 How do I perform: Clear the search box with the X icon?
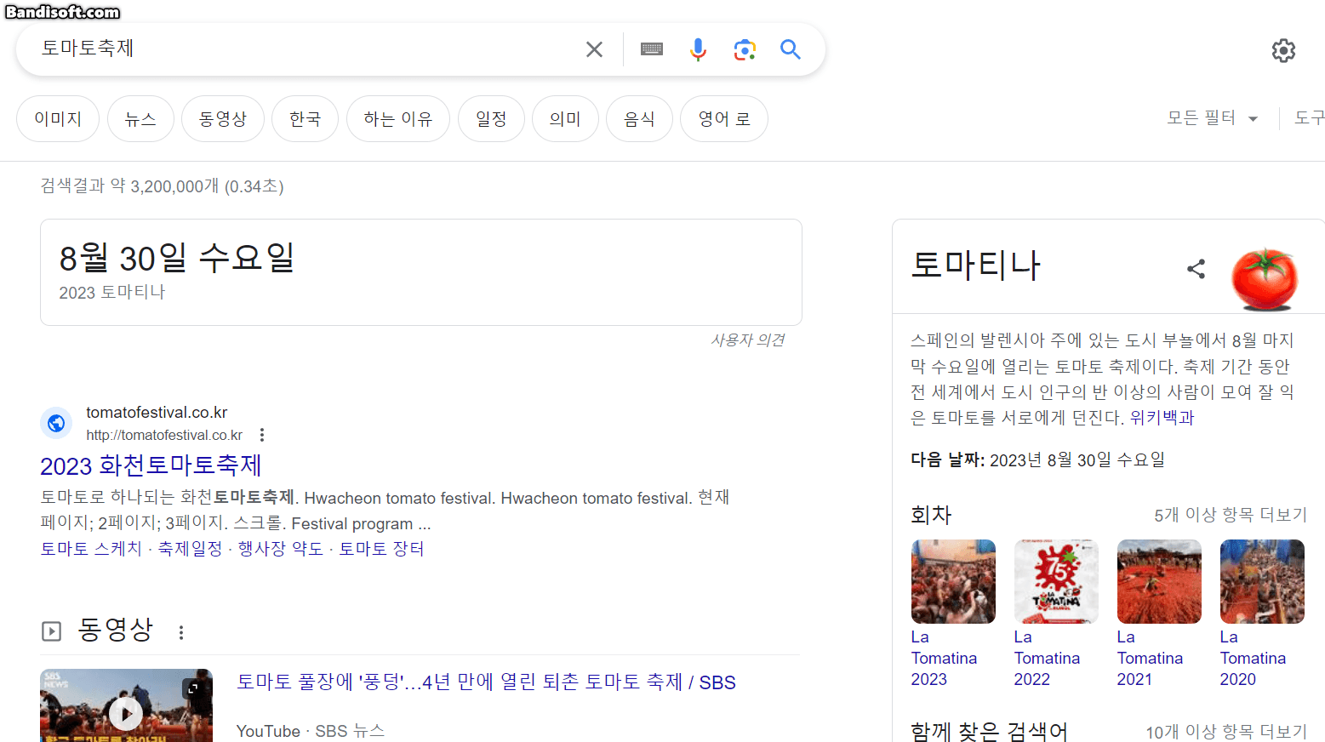(x=594, y=49)
